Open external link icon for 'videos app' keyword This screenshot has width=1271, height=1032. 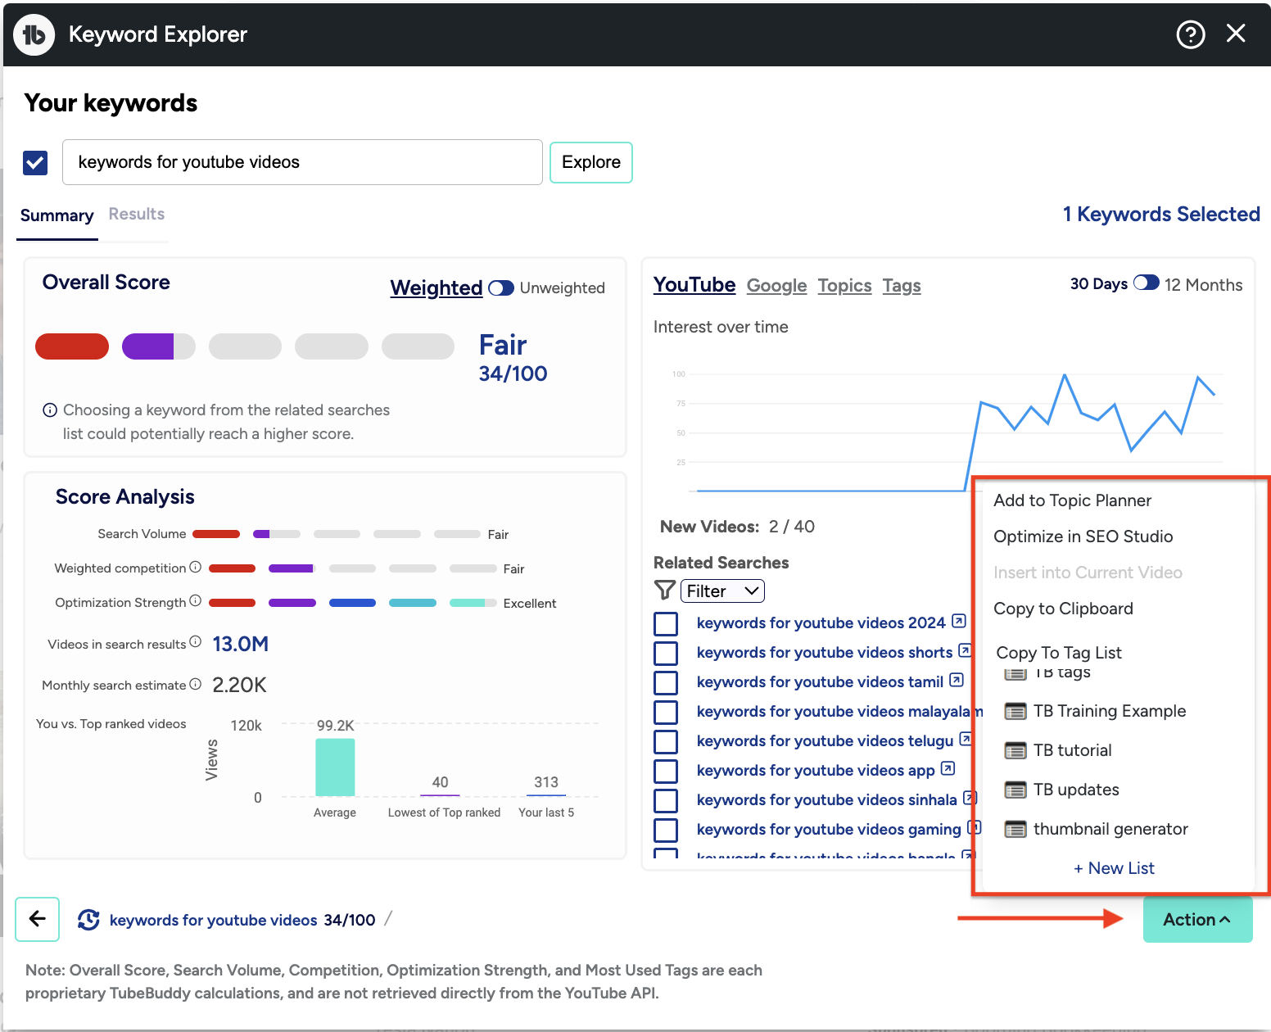(948, 768)
